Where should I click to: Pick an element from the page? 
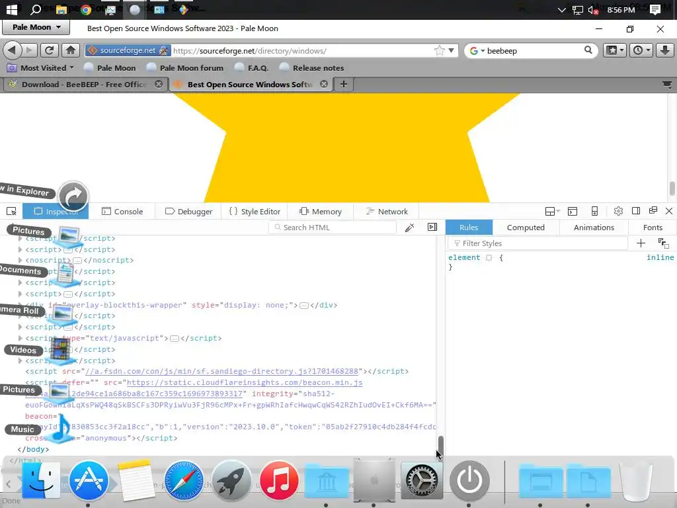(x=12, y=211)
